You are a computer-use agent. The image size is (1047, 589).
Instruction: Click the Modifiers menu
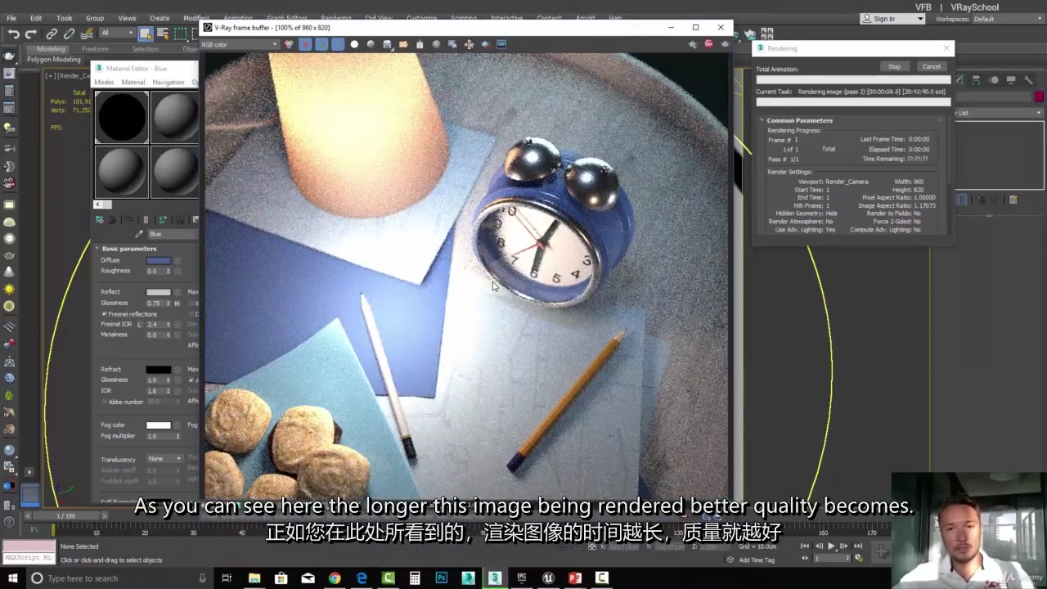click(x=195, y=17)
